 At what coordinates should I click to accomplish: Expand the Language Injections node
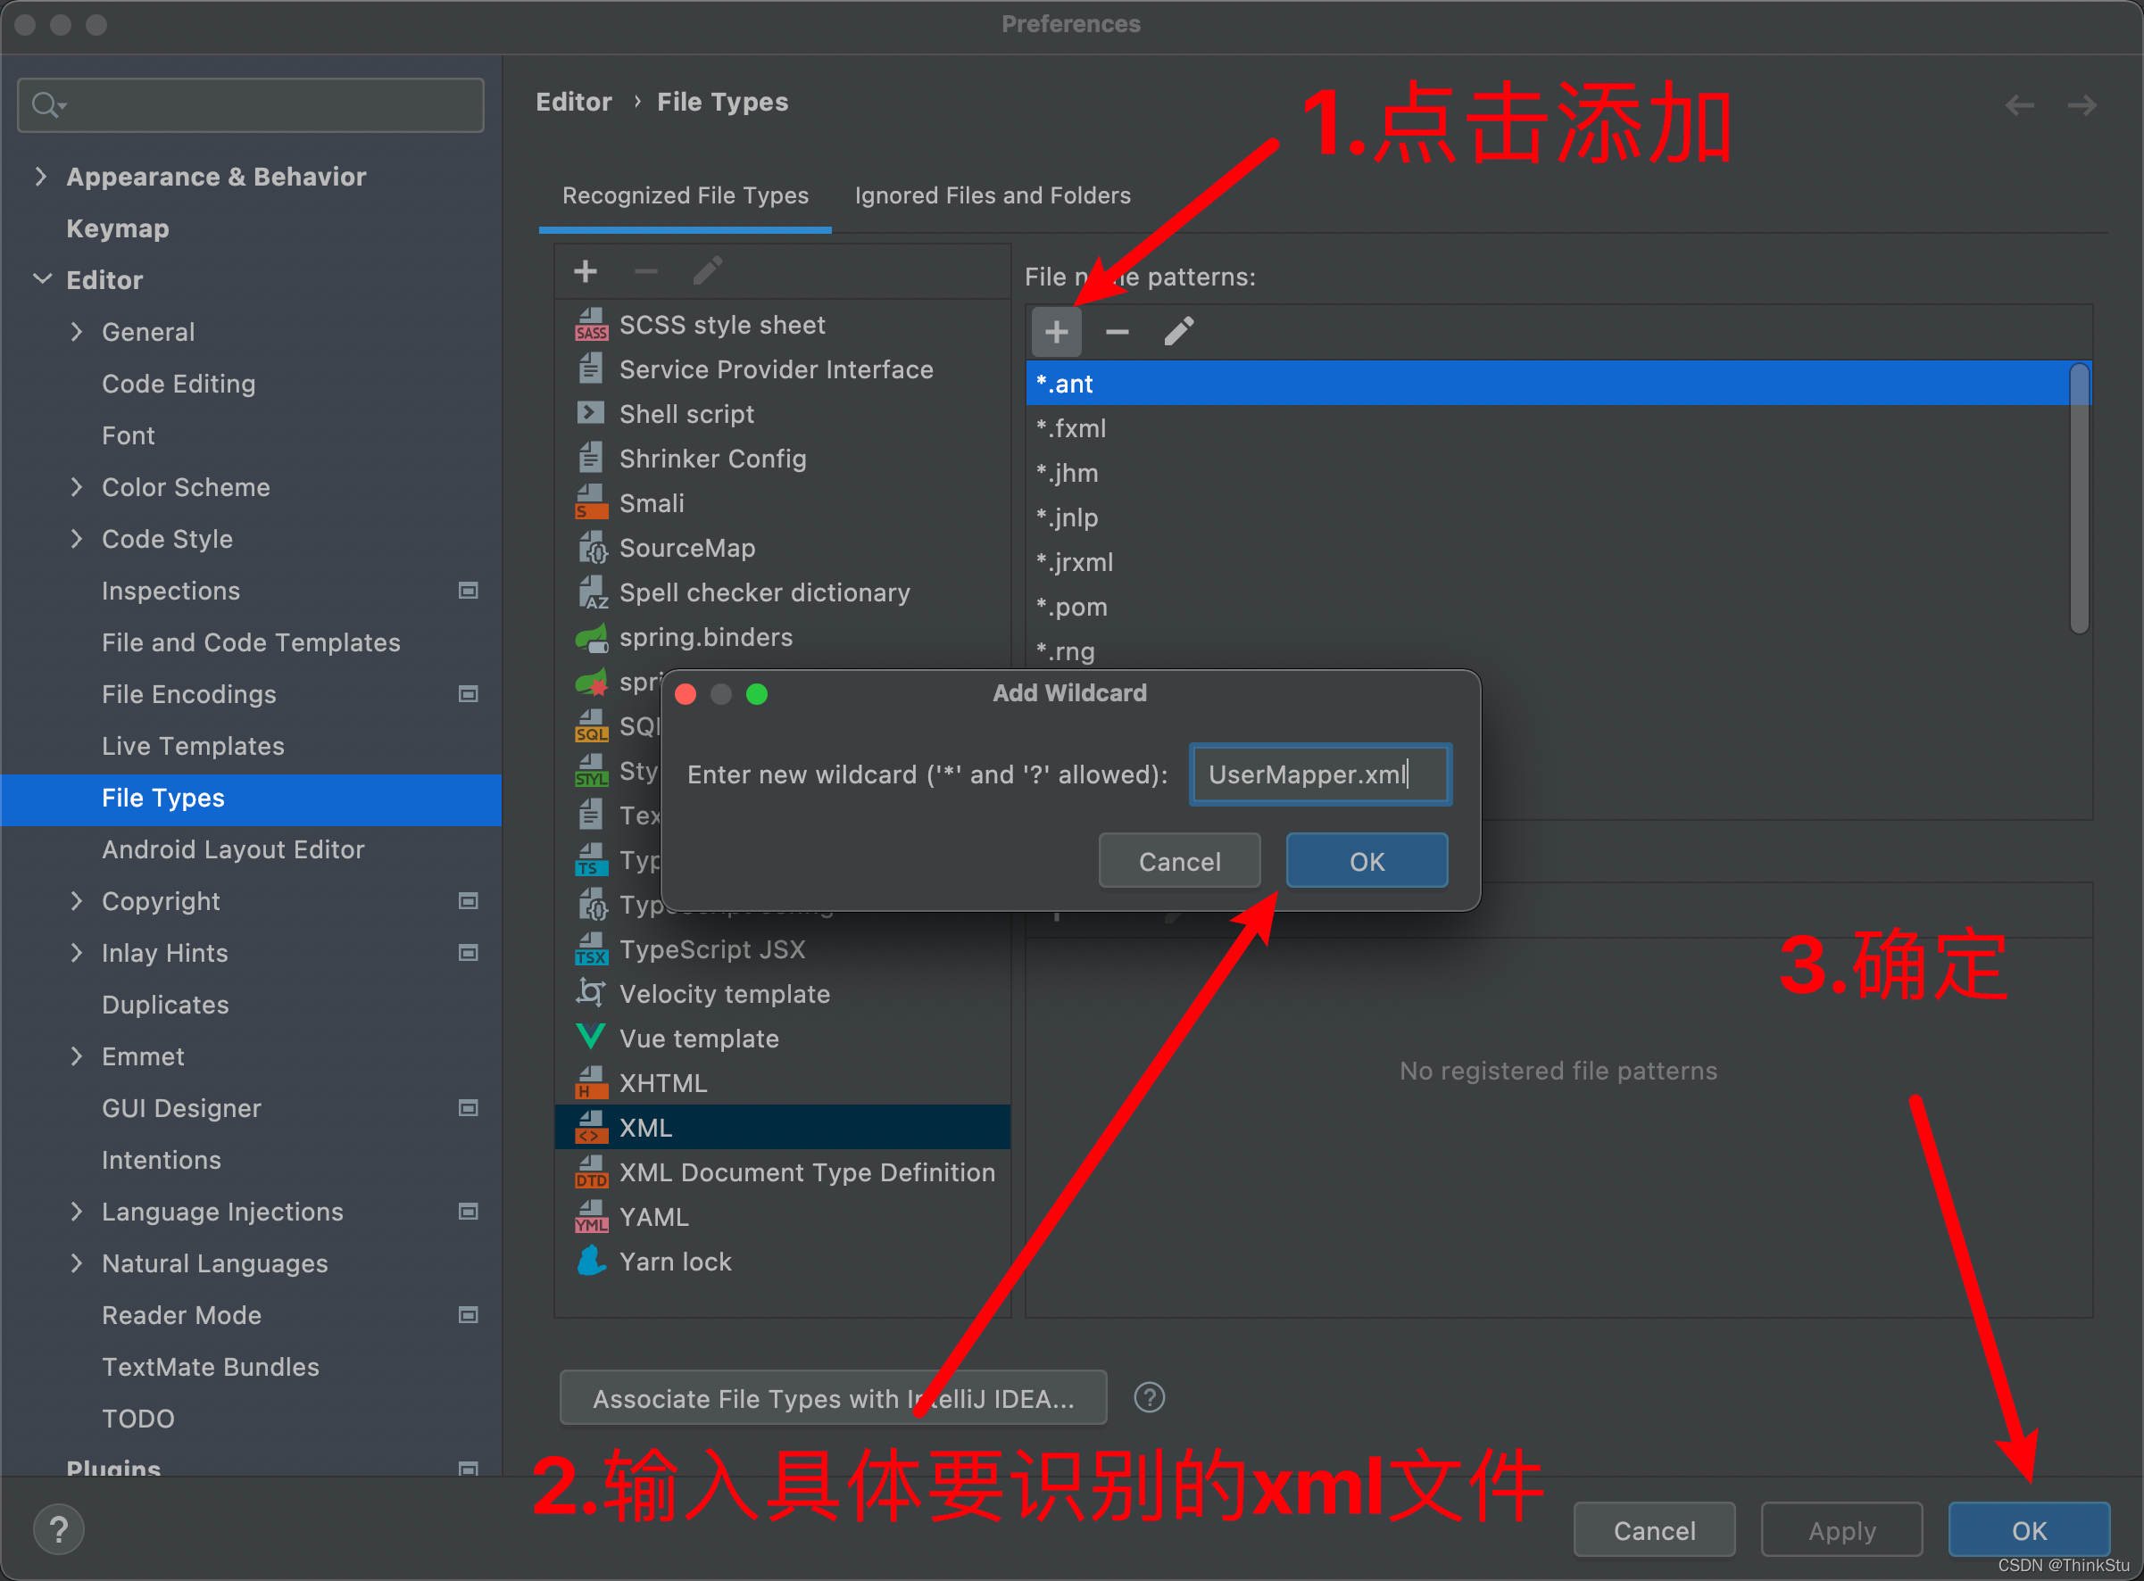pyautogui.click(x=77, y=1212)
